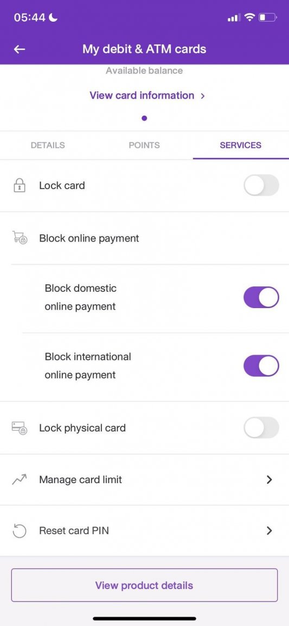The height and width of the screenshot is (626, 289).
Task: Open the View card information link
Action: tap(142, 96)
